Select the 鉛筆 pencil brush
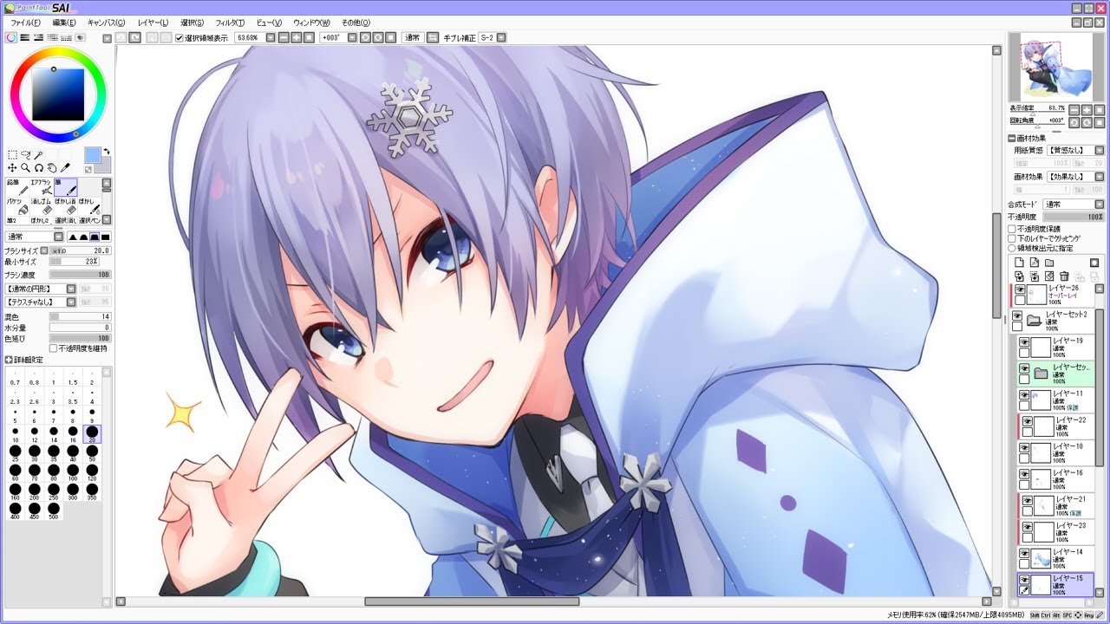Screen dimensions: 1110x624 tap(17, 188)
